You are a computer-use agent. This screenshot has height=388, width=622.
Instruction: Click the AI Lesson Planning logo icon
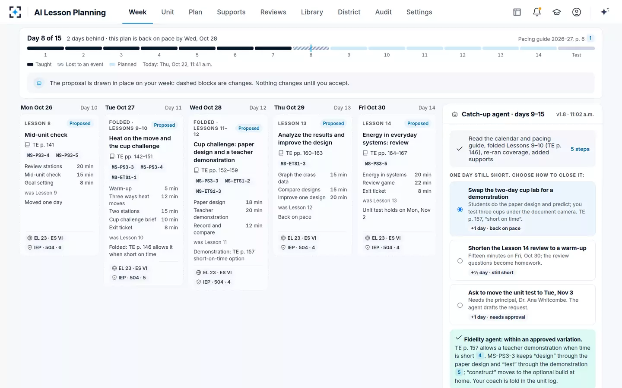pyautogui.click(x=15, y=12)
